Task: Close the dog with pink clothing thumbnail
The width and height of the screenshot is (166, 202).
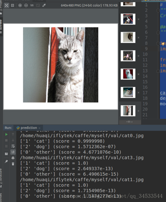Action: pos(138,56)
